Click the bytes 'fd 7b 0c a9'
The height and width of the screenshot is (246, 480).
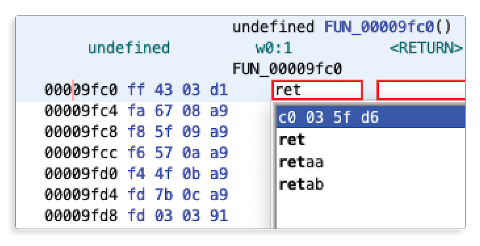click(x=178, y=195)
